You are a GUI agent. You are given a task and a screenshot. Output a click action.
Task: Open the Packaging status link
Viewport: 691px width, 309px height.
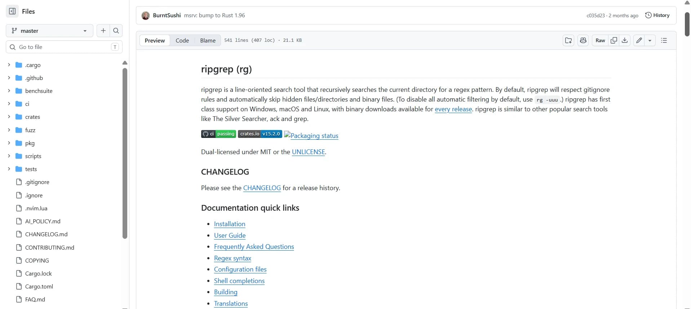(x=311, y=136)
